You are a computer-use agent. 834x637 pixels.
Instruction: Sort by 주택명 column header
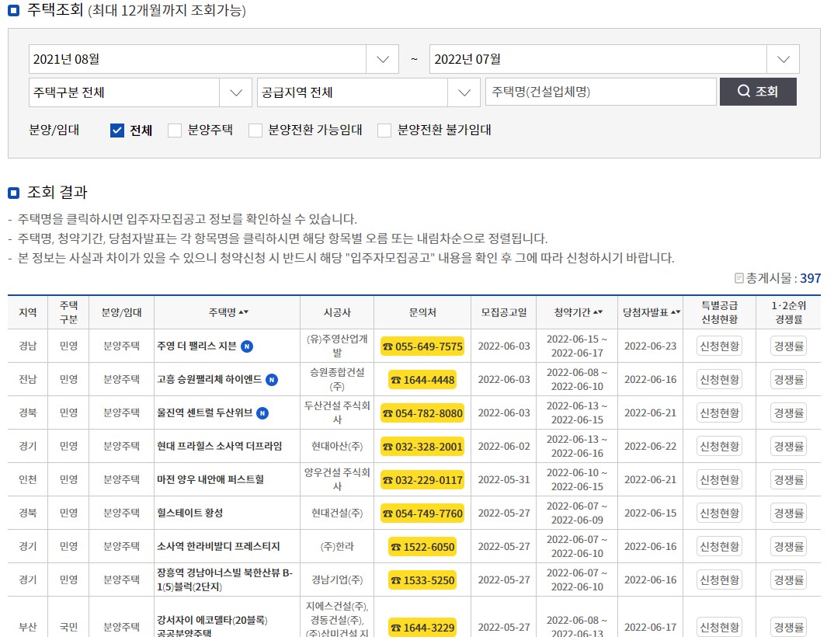228,312
